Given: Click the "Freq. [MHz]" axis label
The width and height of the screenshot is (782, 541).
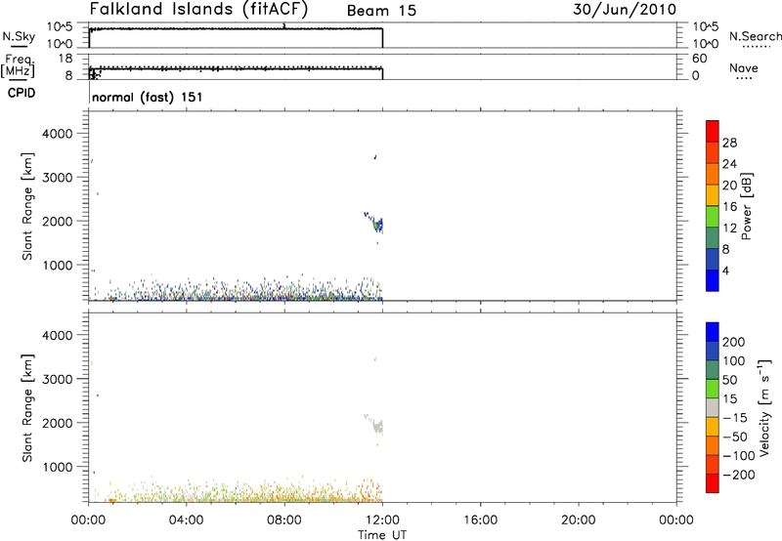Looking at the screenshot, I should click(x=18, y=65).
